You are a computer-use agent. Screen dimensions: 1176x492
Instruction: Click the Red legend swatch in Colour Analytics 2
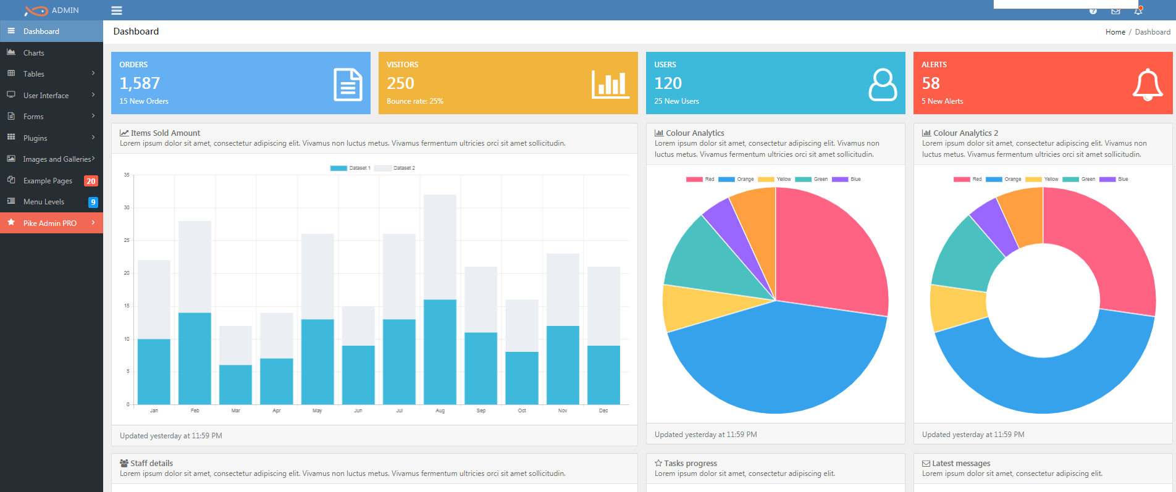[x=962, y=180]
